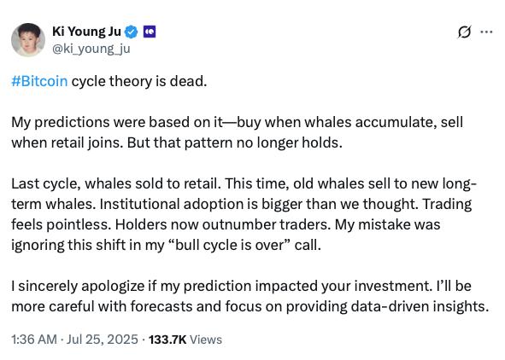The image size is (505, 360).
Task: Click the Views label
Action: point(206,340)
